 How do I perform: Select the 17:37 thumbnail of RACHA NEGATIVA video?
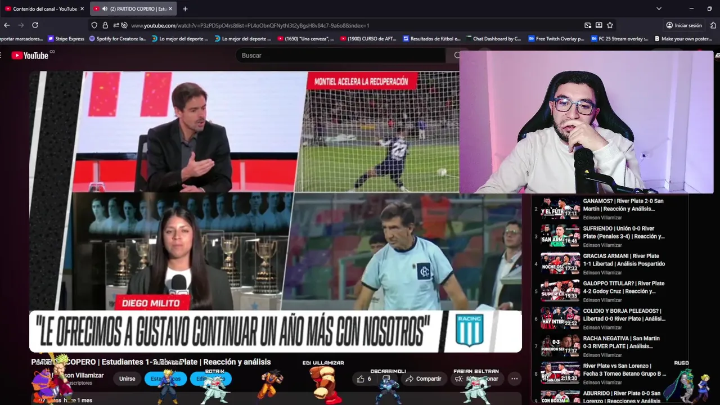point(560,346)
